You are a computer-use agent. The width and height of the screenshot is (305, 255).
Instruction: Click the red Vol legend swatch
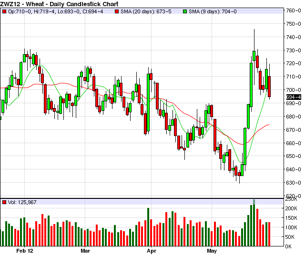[4, 202]
